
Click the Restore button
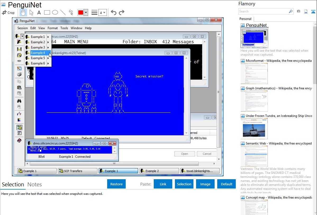116,184
